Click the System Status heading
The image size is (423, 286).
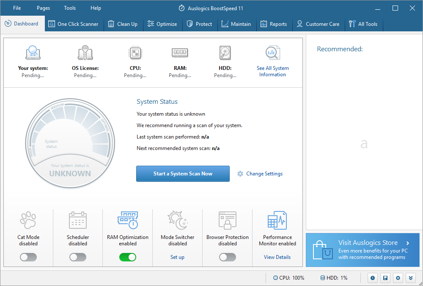pos(157,102)
